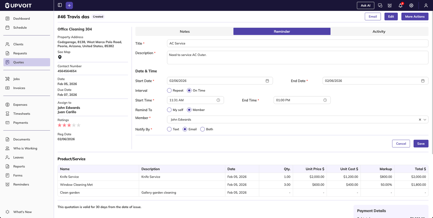Click the purple plus create button

(69, 5)
